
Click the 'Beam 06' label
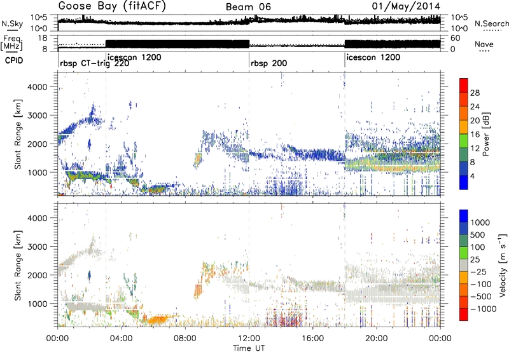click(x=248, y=7)
